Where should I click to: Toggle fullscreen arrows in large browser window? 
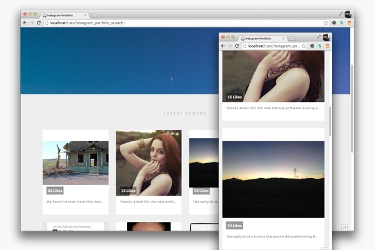point(341,14)
